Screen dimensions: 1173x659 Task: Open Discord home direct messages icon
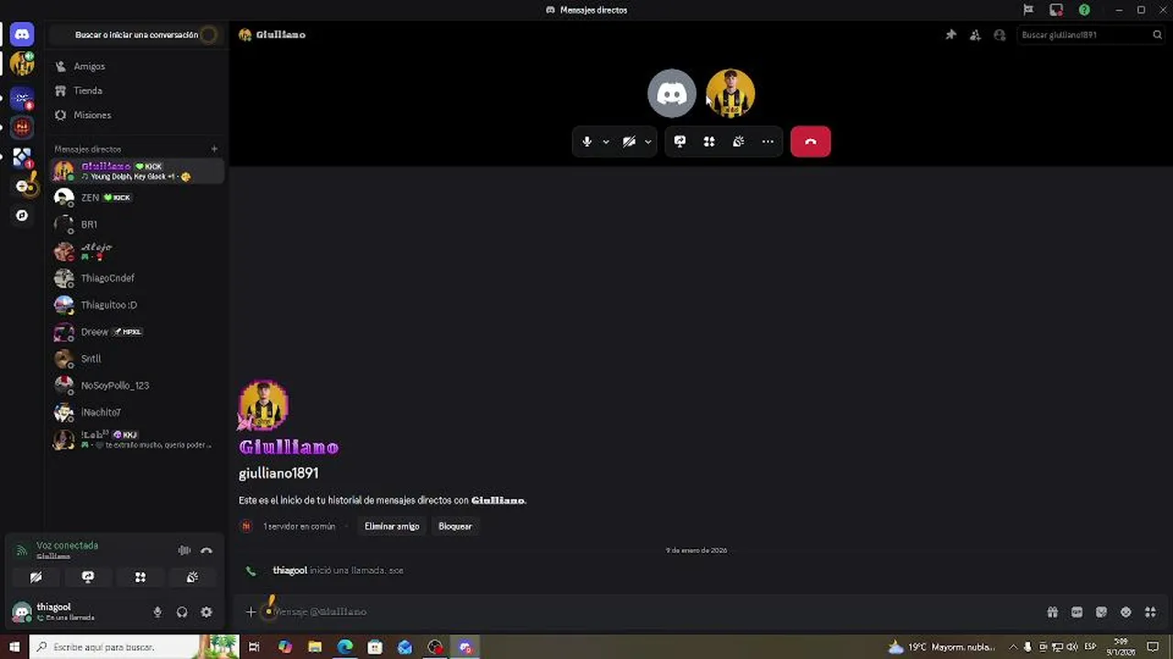coord(22,35)
